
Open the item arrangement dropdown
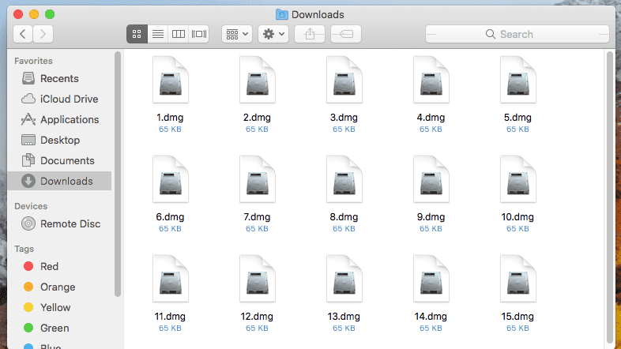[x=237, y=34]
